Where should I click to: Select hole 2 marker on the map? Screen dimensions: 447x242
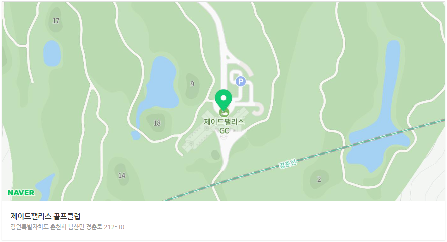319,179
